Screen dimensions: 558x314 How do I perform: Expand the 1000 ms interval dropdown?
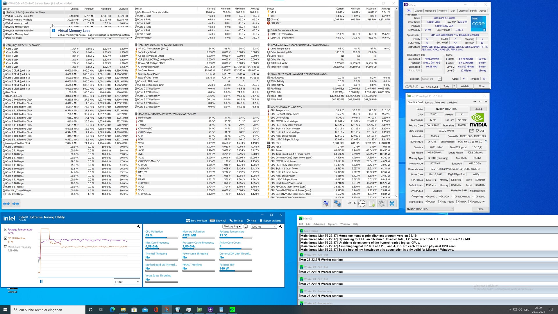click(264, 226)
